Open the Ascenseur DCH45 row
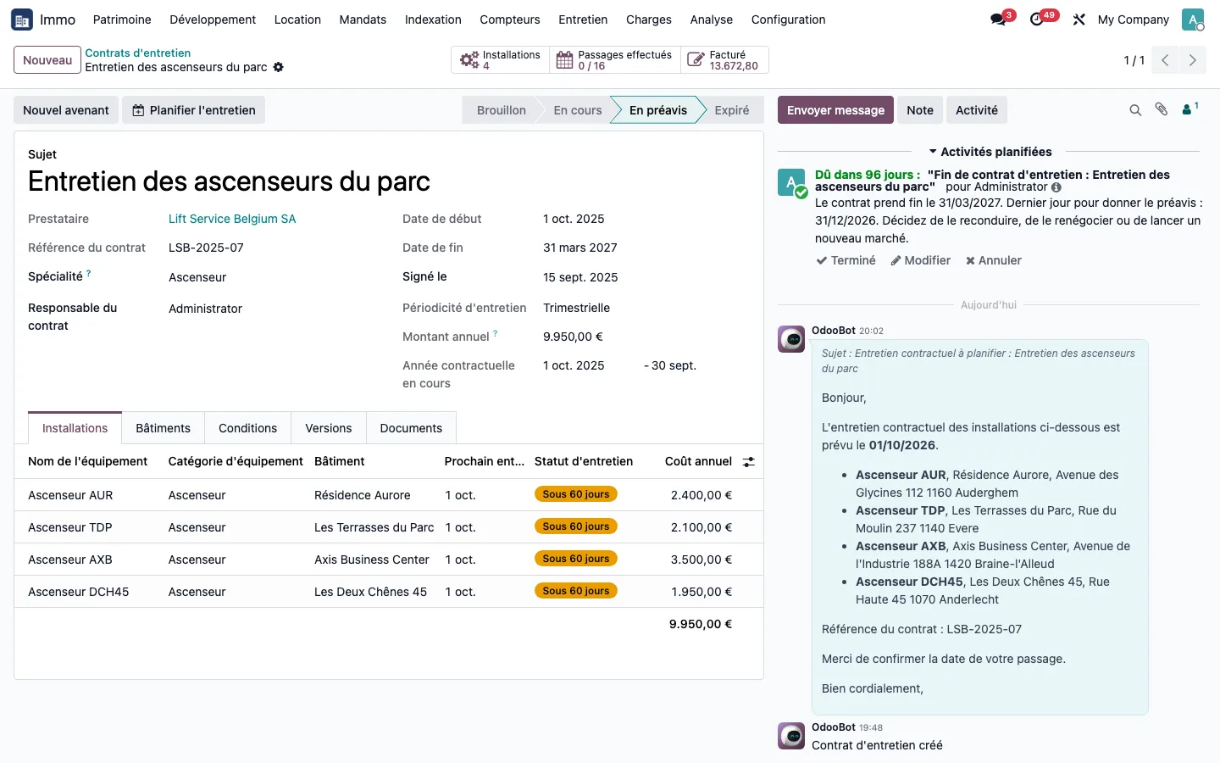Screen dimensions: 1220x763 tap(389, 592)
